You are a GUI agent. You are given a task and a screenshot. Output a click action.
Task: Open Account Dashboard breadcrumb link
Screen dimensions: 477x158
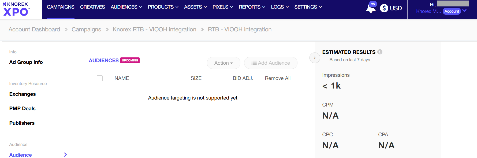pos(34,30)
